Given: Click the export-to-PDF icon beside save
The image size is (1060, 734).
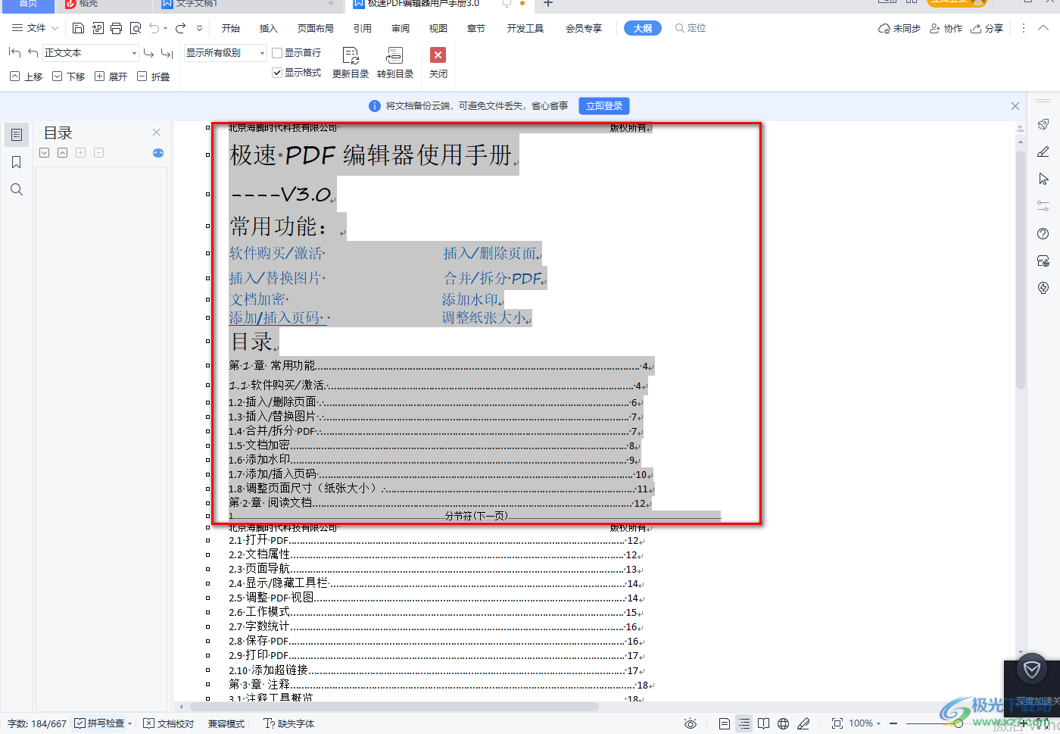Looking at the screenshot, I should [x=98, y=28].
